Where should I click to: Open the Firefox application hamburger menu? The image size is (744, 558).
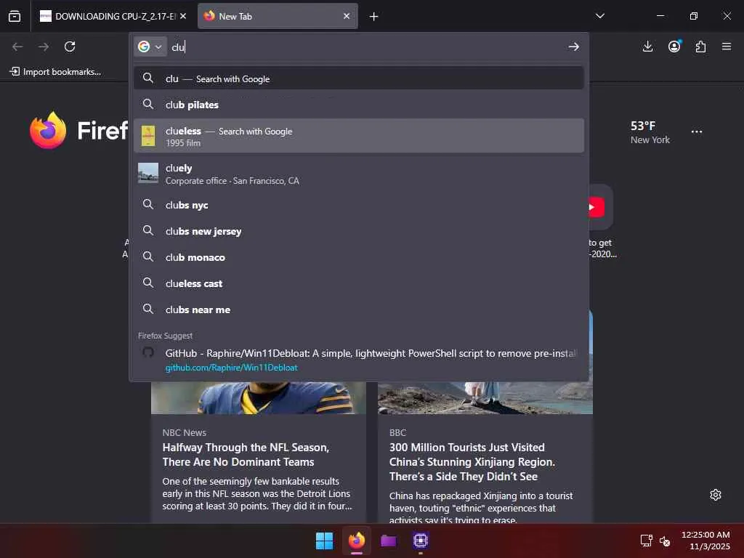coord(727,46)
